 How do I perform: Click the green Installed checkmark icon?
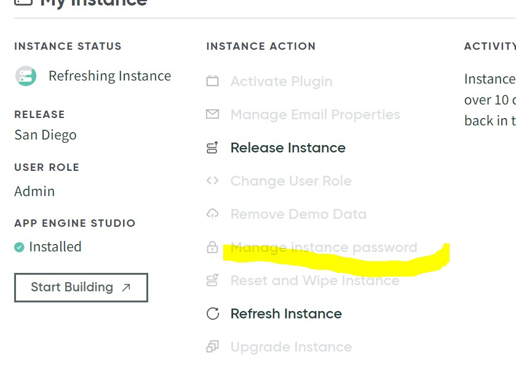(18, 246)
